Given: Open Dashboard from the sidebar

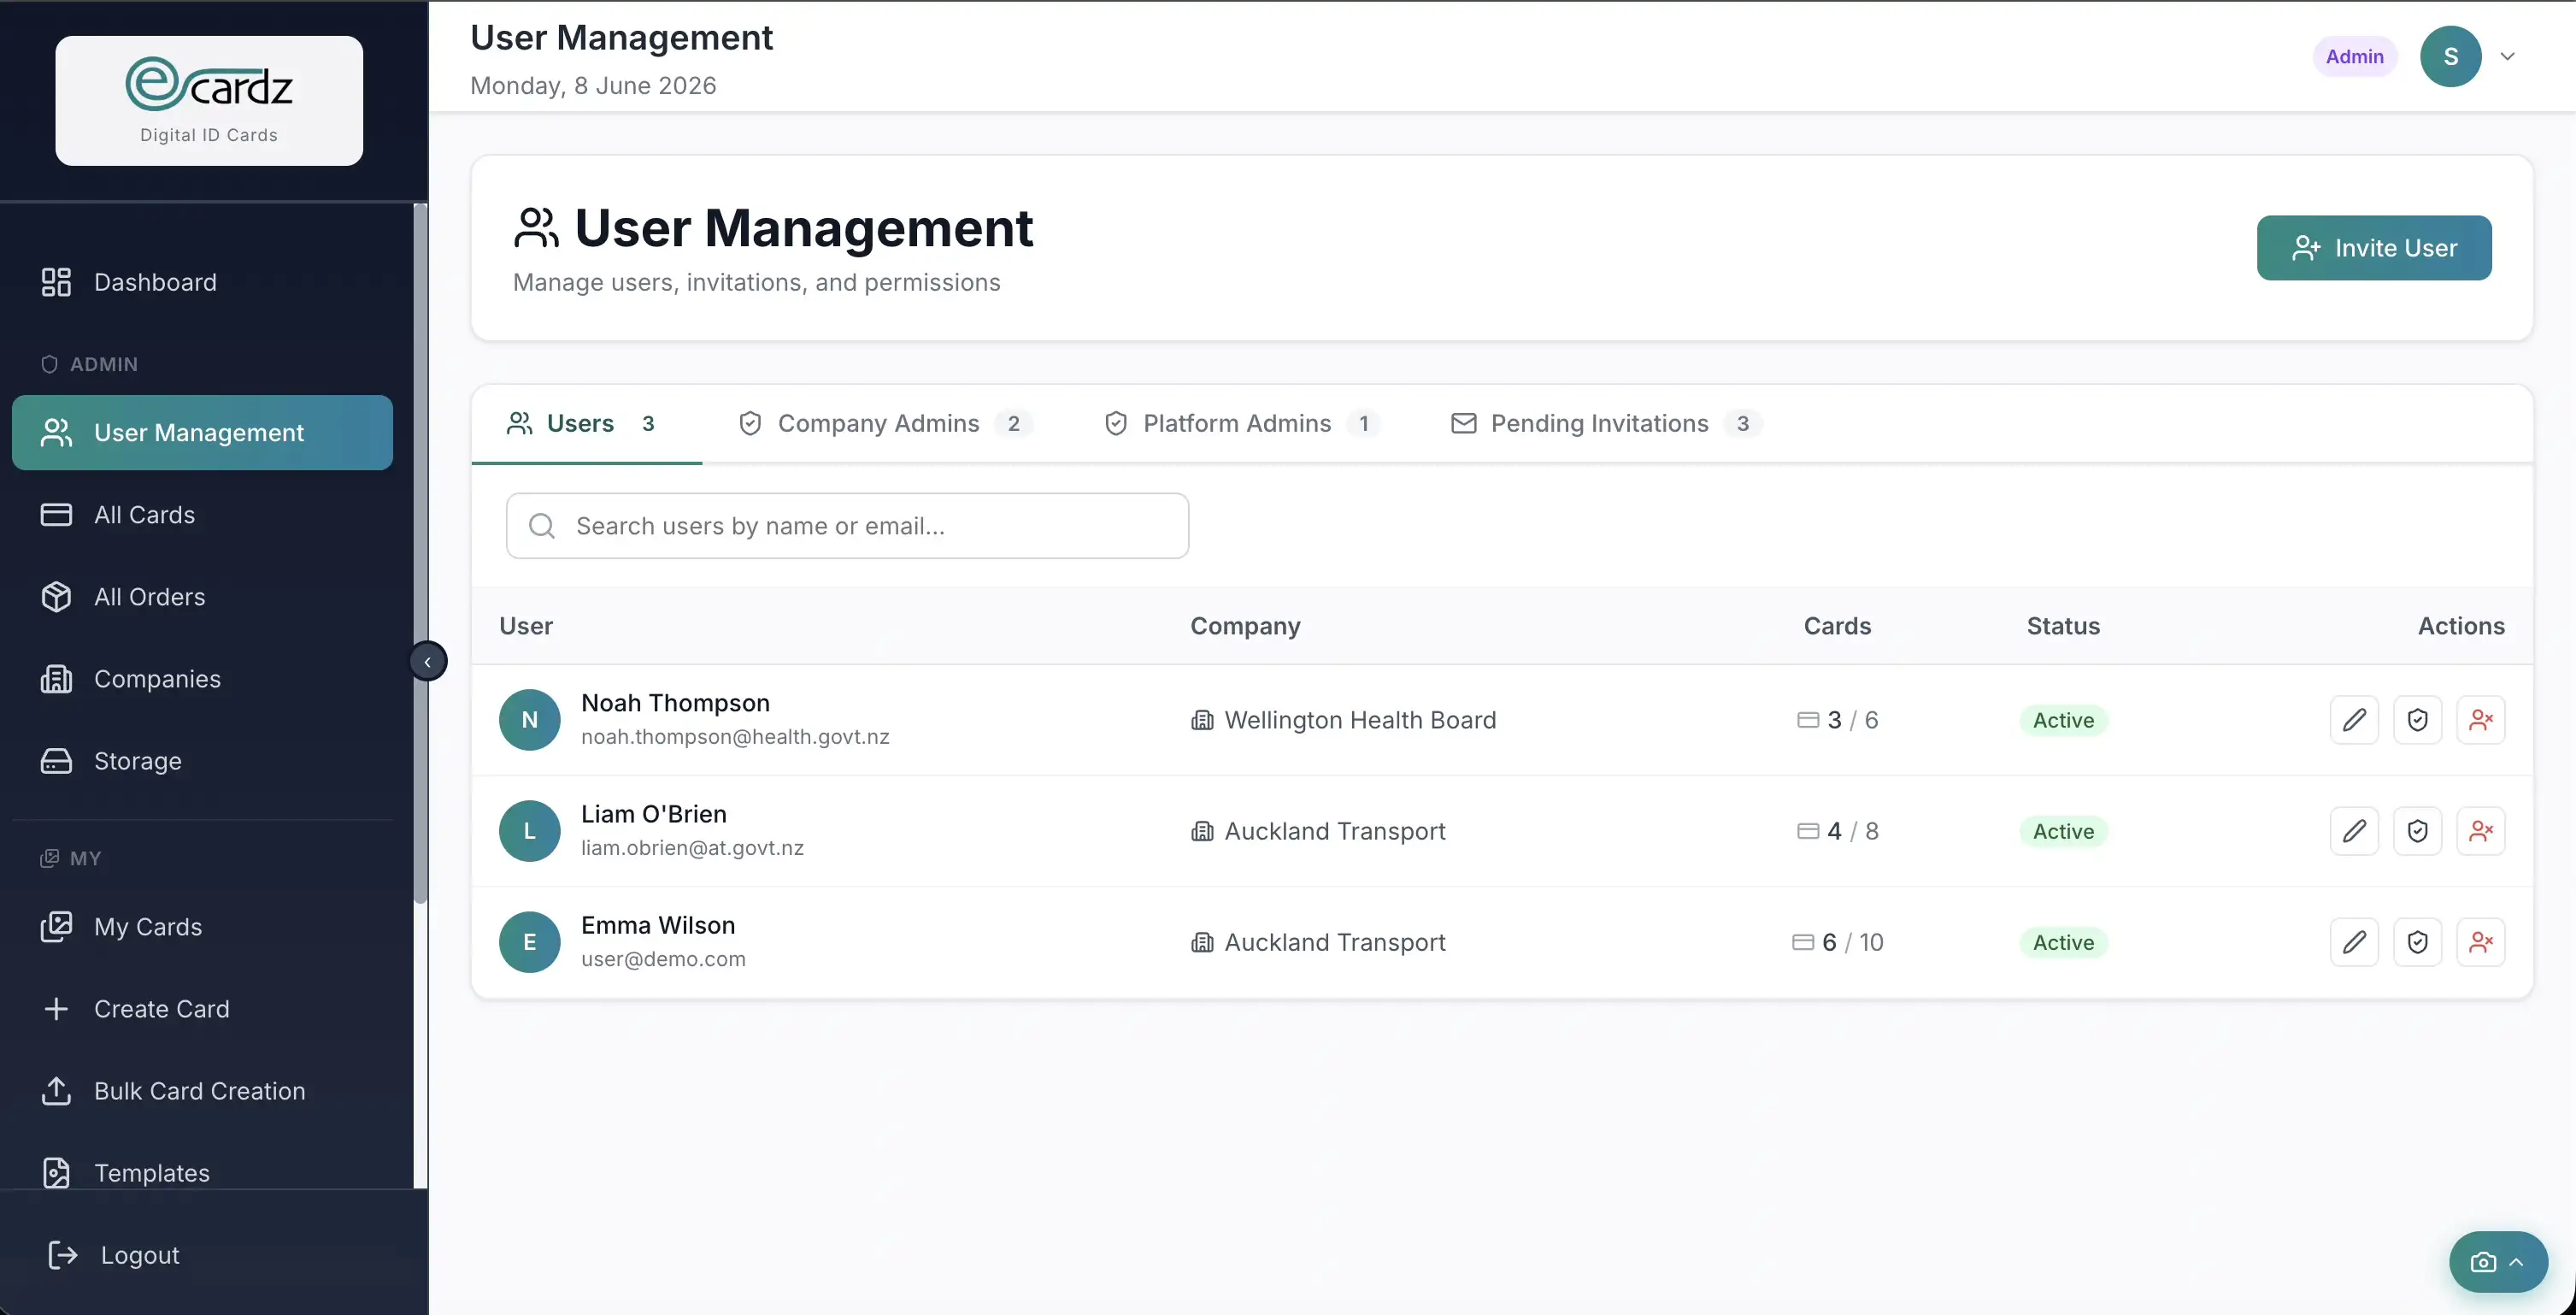Looking at the screenshot, I should 202,282.
